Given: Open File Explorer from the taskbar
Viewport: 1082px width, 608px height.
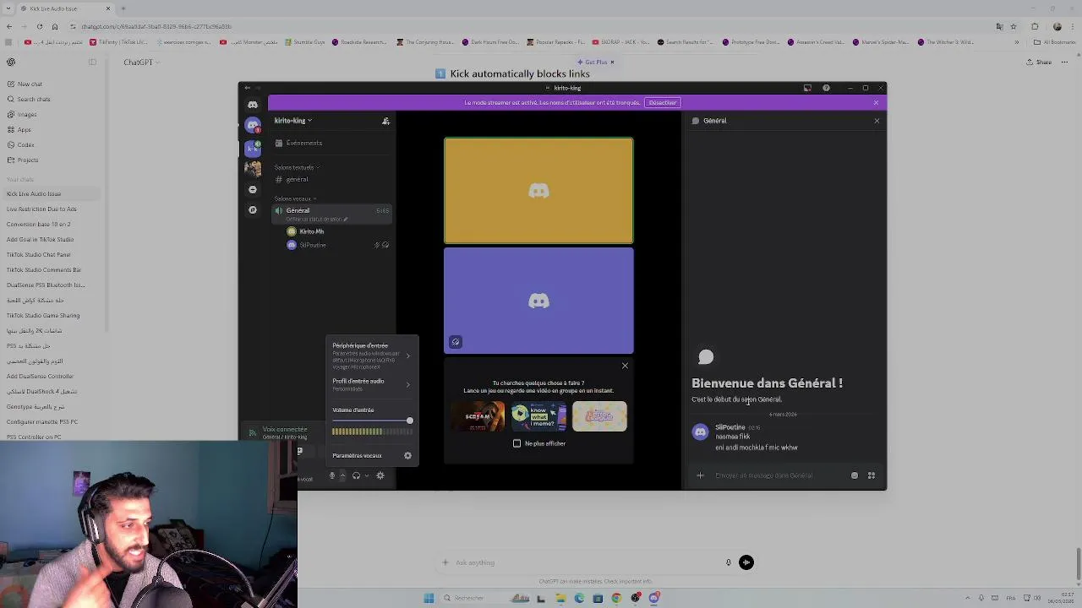Looking at the screenshot, I should pyautogui.click(x=560, y=599).
